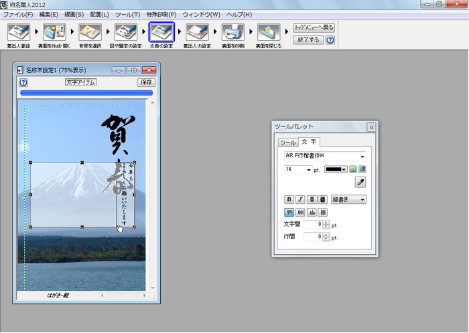Open the black text color swatch
Image resolution: width=469 pixels, height=333 pixels.
[x=336, y=169]
